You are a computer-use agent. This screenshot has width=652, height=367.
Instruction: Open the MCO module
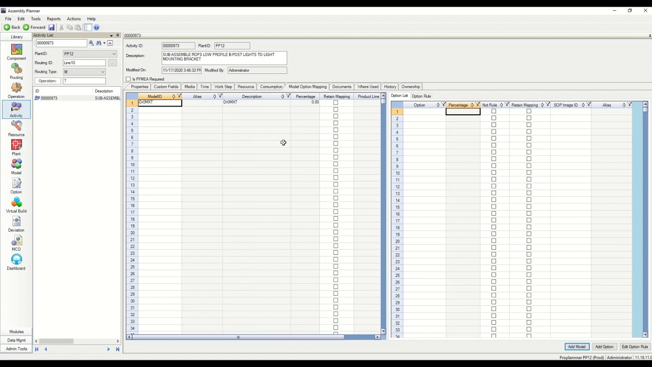[x=16, y=243]
